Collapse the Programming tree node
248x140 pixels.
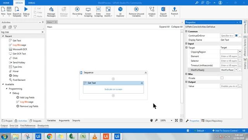click(7, 89)
